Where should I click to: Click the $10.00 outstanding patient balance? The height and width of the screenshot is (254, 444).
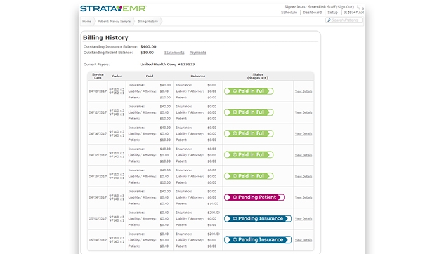point(147,53)
